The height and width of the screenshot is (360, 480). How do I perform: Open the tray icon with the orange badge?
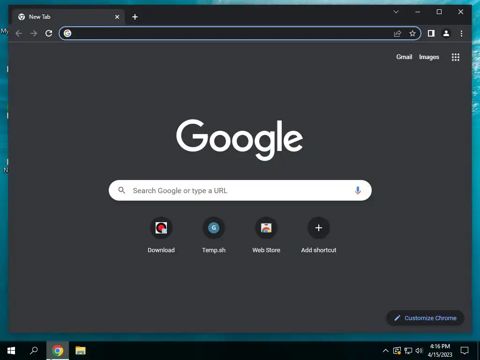397,351
